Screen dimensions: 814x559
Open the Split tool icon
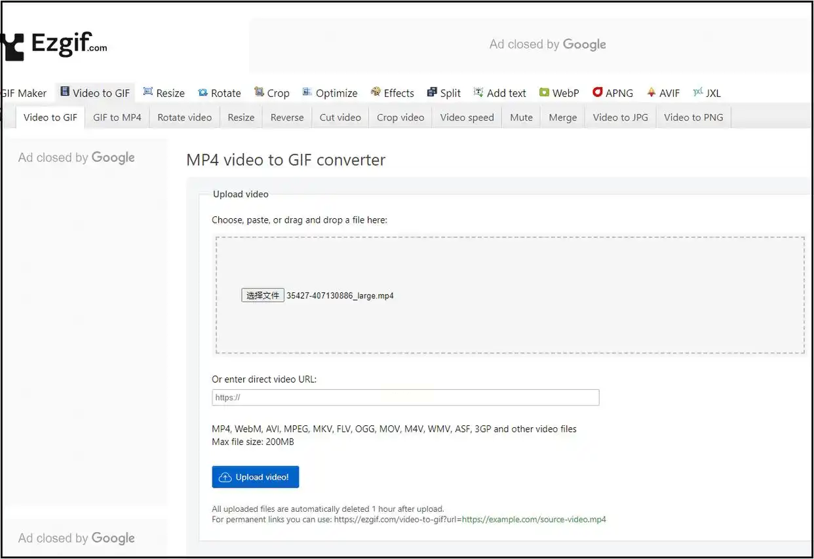[432, 92]
